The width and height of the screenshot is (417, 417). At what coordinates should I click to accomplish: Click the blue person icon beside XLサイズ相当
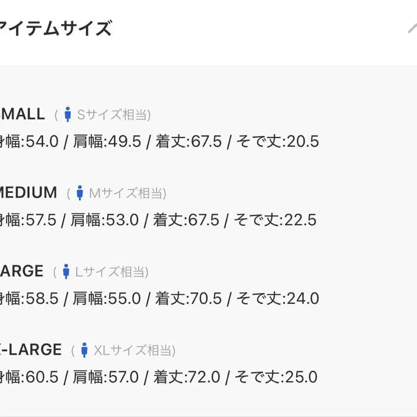pos(84,350)
